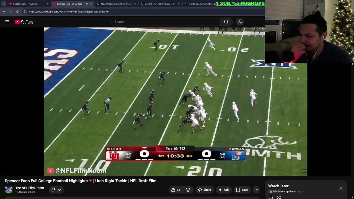Share the Spencer Fano video
This screenshot has height=199, width=354.
pos(204,190)
